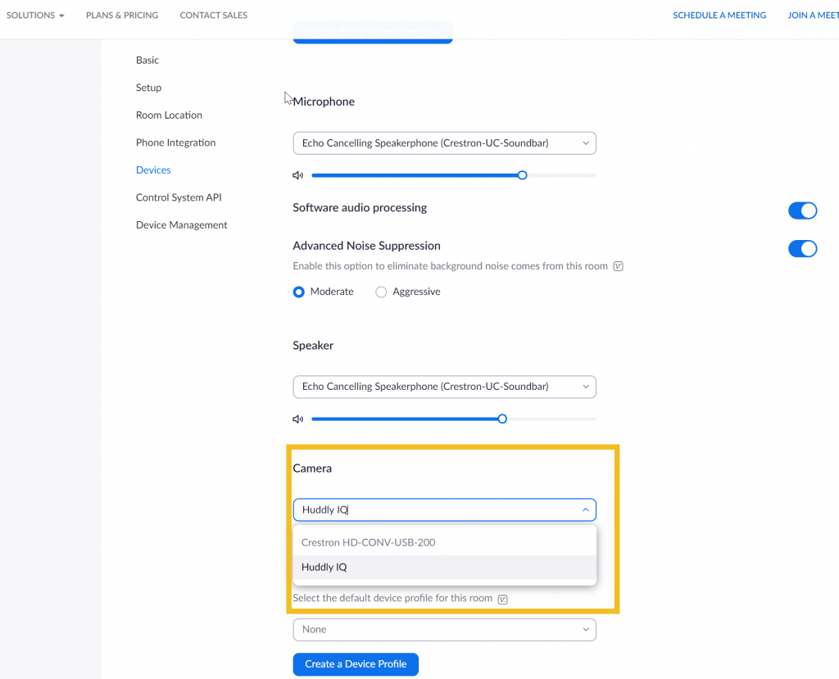Screen dimensions: 839x679
Task: Go to the Basic settings tab
Action: click(x=147, y=60)
